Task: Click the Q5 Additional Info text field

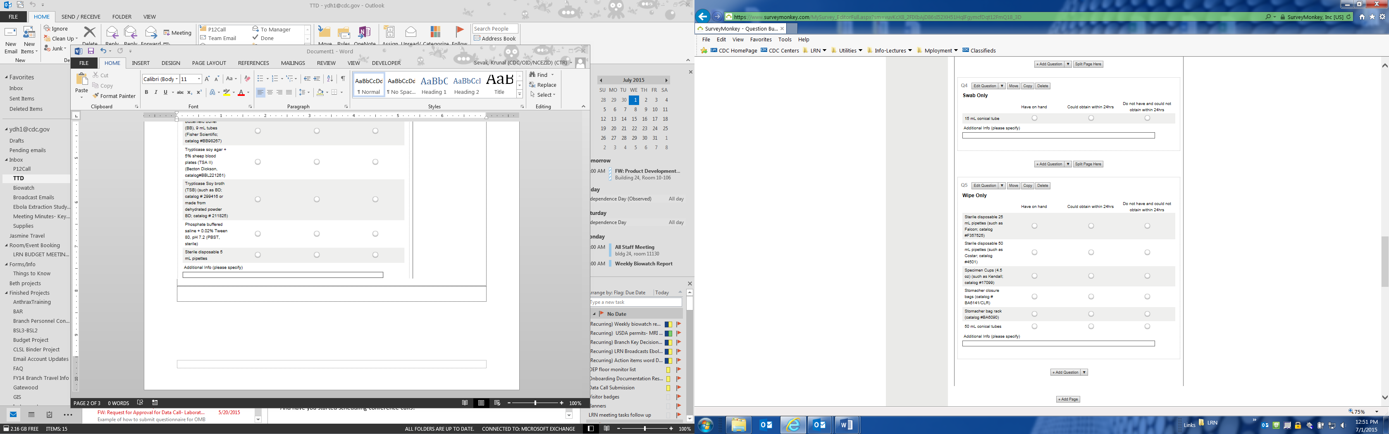Action: 1058,343
